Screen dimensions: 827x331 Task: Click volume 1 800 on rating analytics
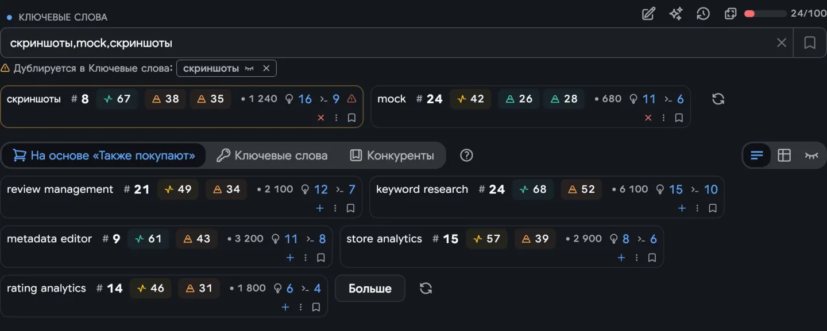[x=248, y=288]
